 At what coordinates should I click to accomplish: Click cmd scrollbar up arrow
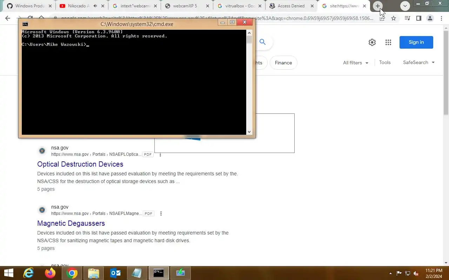click(249, 33)
